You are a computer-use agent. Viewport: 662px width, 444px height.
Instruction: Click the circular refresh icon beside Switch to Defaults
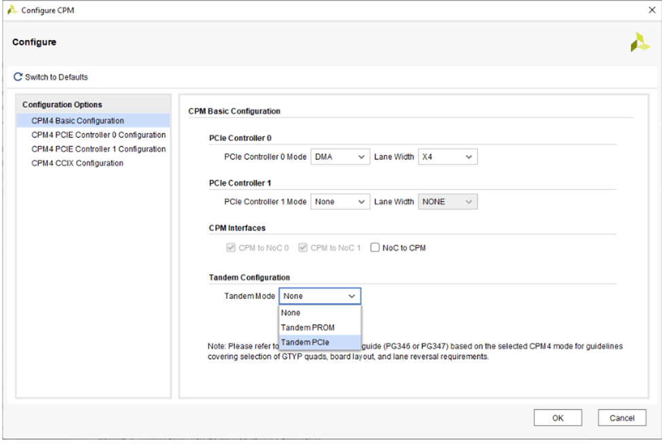tap(17, 77)
